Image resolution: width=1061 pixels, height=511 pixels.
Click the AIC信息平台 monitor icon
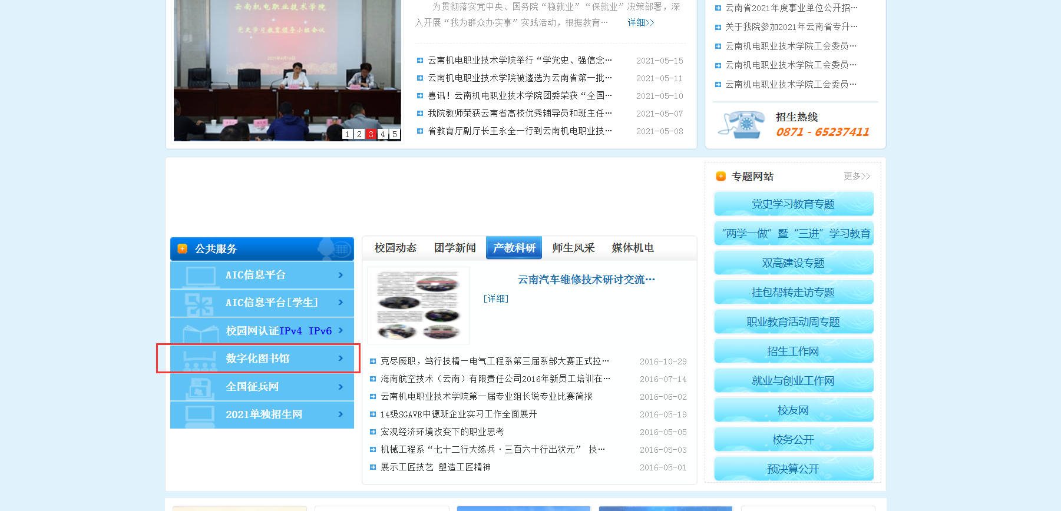pos(200,276)
